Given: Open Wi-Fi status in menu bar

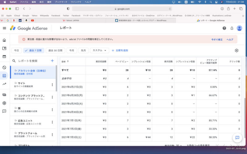Looking at the screenshot, I should point(199,2).
